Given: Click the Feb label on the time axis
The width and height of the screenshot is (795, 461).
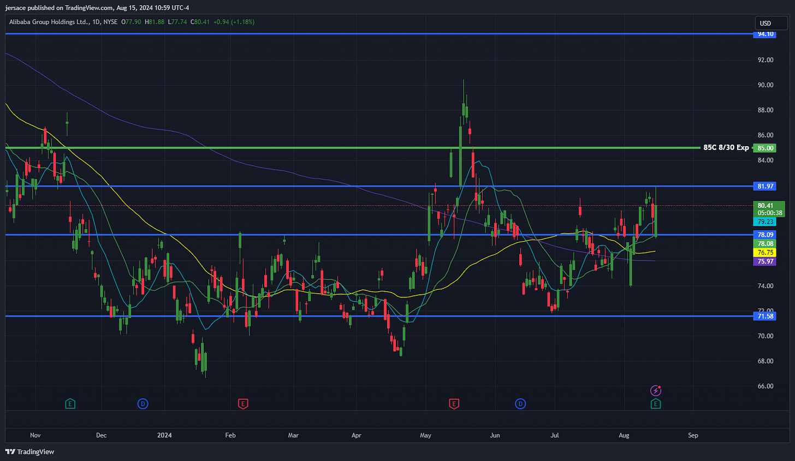Looking at the screenshot, I should click(230, 435).
